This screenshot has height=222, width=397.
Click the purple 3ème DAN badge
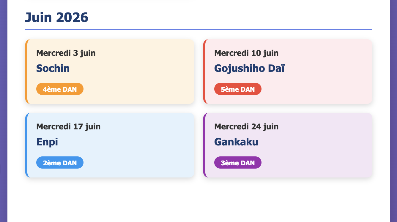pos(238,162)
